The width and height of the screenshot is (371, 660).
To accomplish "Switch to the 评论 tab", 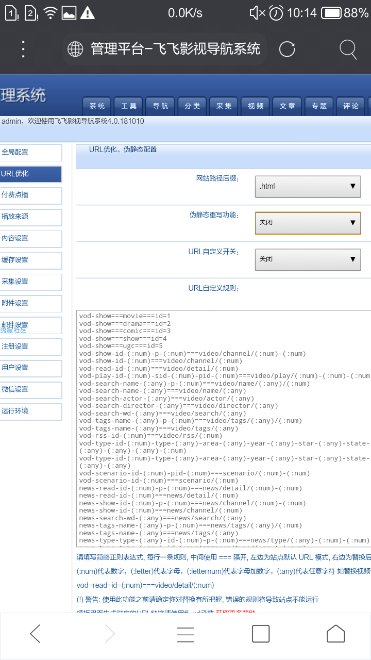I will tap(351, 106).
